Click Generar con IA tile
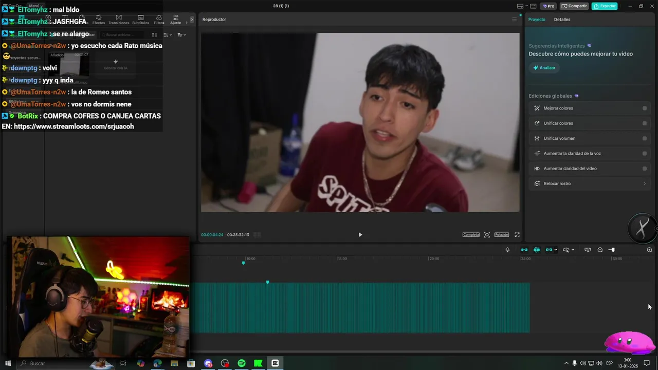Viewport: 658px width, 370px height. 115,64
